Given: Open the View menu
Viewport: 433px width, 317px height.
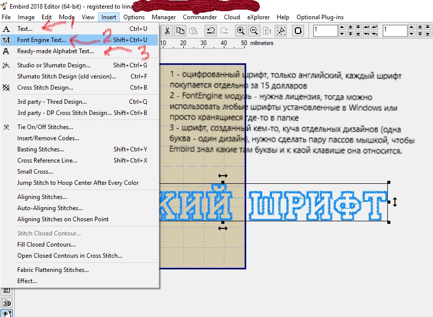Looking at the screenshot, I should (88, 17).
